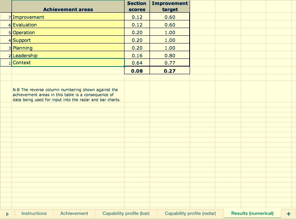Go to the Capability profile (radar) tab

pyautogui.click(x=190, y=213)
